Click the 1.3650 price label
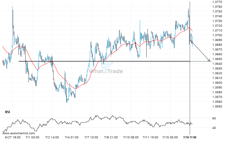The width and height of the screenshot is (226, 141). pyautogui.click(x=217, y=59)
